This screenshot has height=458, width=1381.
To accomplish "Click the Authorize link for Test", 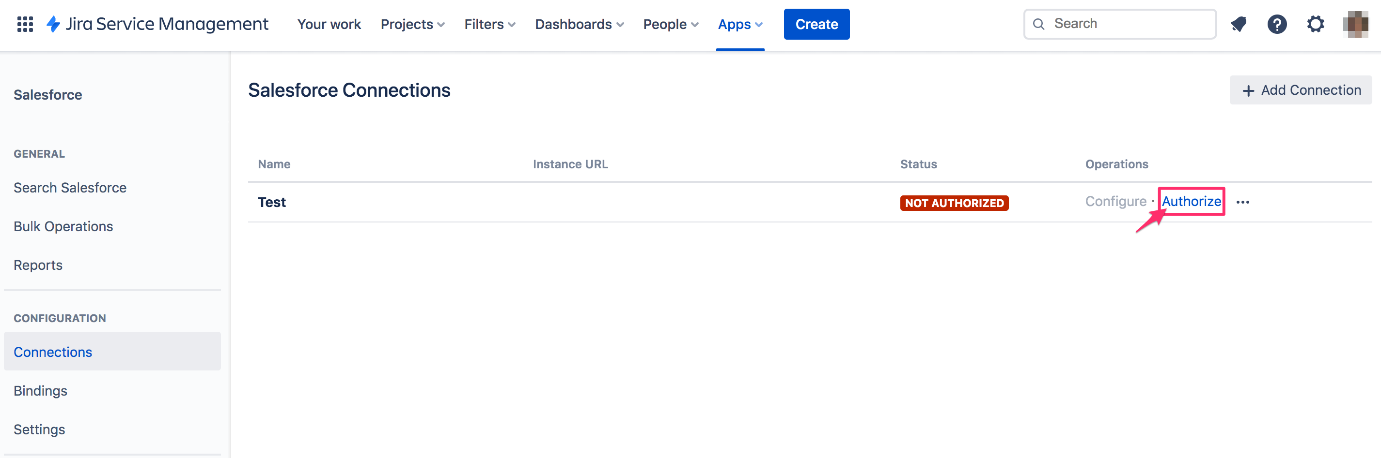I will coord(1191,201).
